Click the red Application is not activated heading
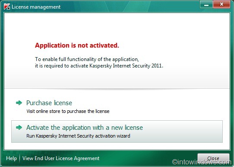The width and height of the screenshot is (234, 167). (x=77, y=45)
